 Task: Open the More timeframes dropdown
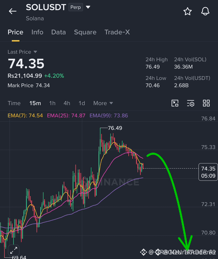point(103,103)
